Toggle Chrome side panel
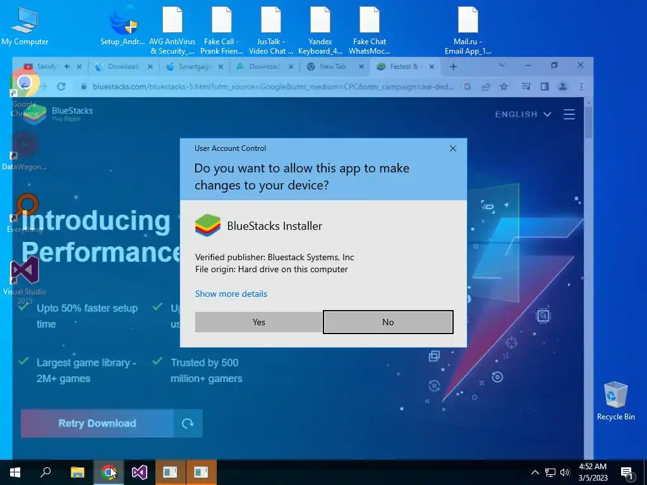The height and width of the screenshot is (485, 647). click(x=545, y=87)
